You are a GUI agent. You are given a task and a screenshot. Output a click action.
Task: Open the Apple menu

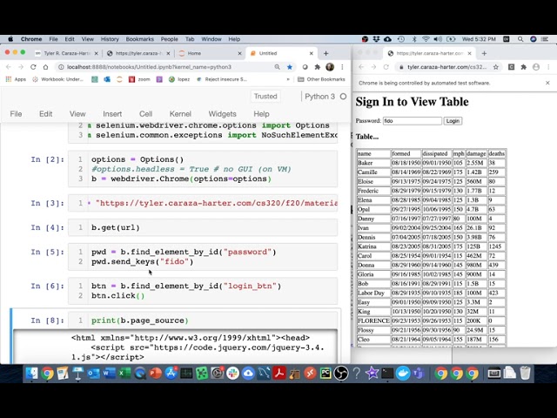tap(10, 39)
